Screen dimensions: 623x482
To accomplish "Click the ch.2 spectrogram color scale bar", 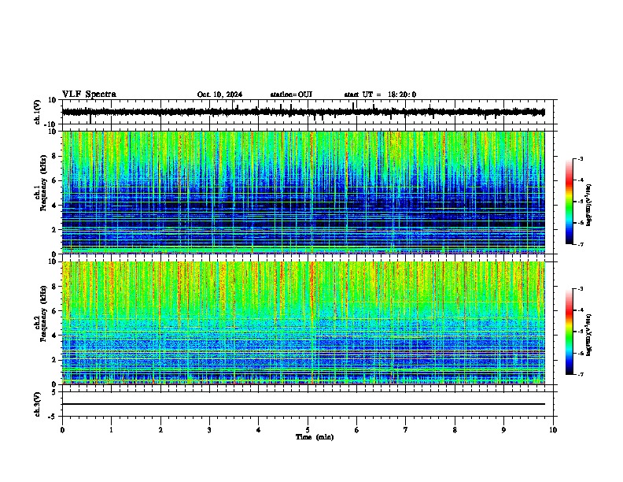I will (x=569, y=332).
